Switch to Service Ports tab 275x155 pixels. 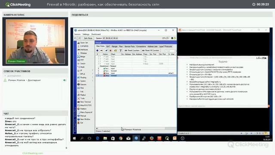tap(129, 46)
